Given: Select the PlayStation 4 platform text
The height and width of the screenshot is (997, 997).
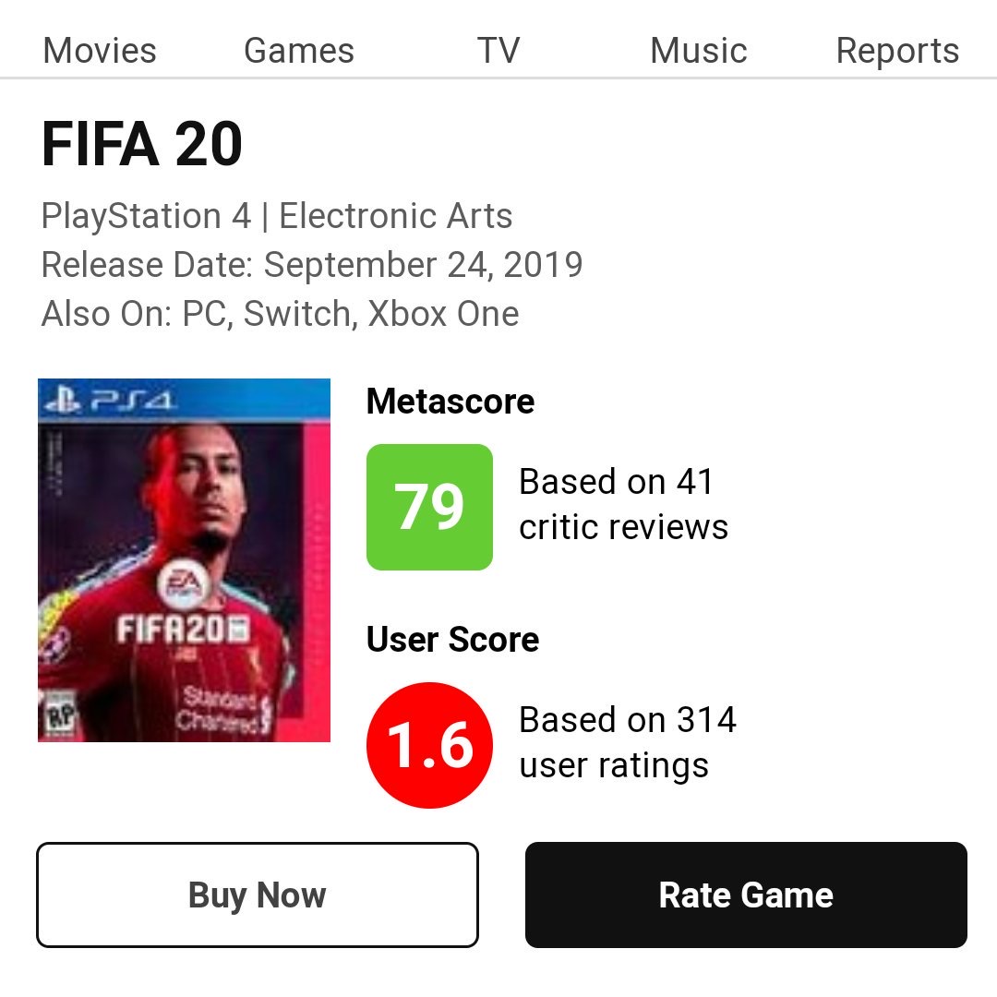Looking at the screenshot, I should point(146,216).
